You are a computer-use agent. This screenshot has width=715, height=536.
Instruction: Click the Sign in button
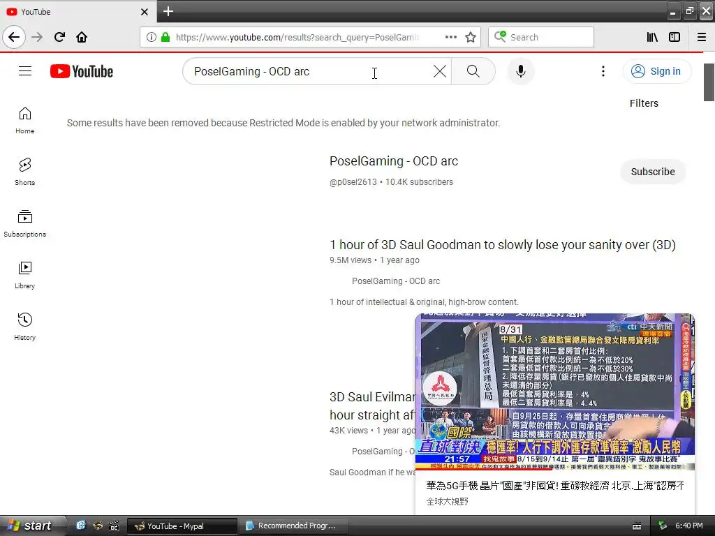[656, 72]
